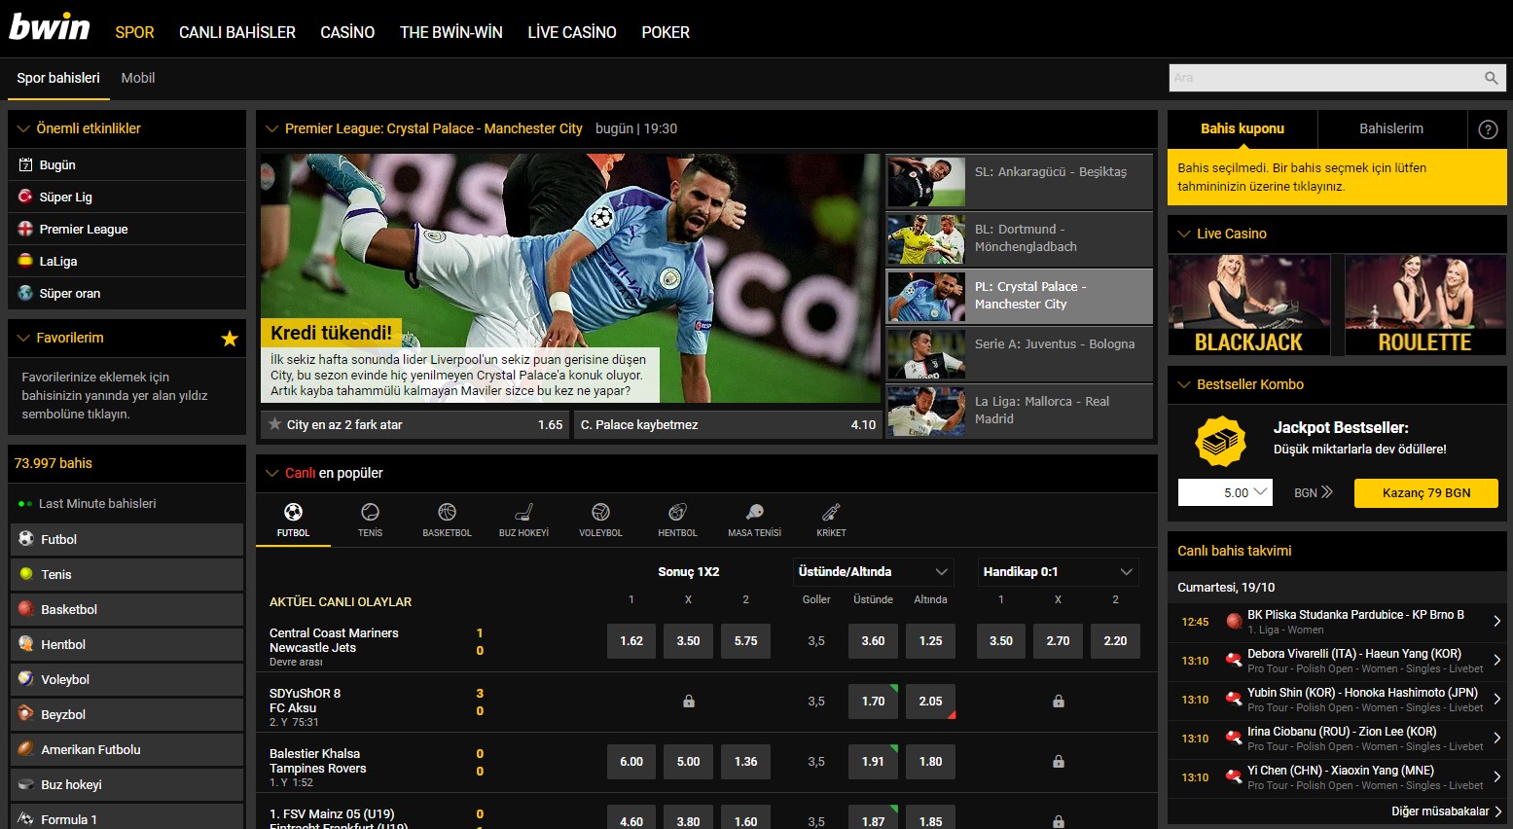The image size is (1513, 829).
Task: Select the Voleybol live tab icon
Action: (600, 512)
